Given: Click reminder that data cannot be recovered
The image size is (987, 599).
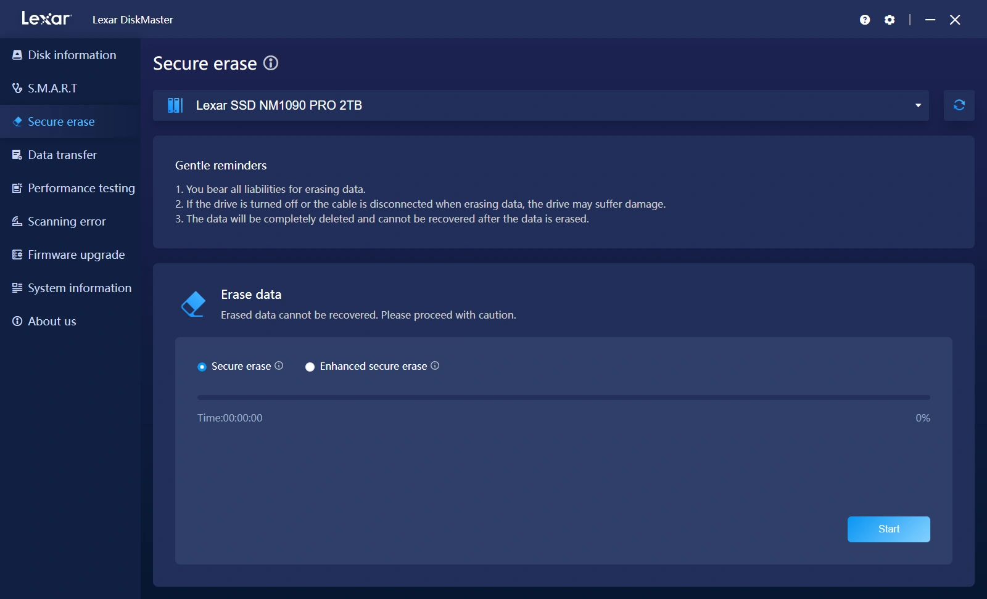Looking at the screenshot, I should click(x=382, y=219).
